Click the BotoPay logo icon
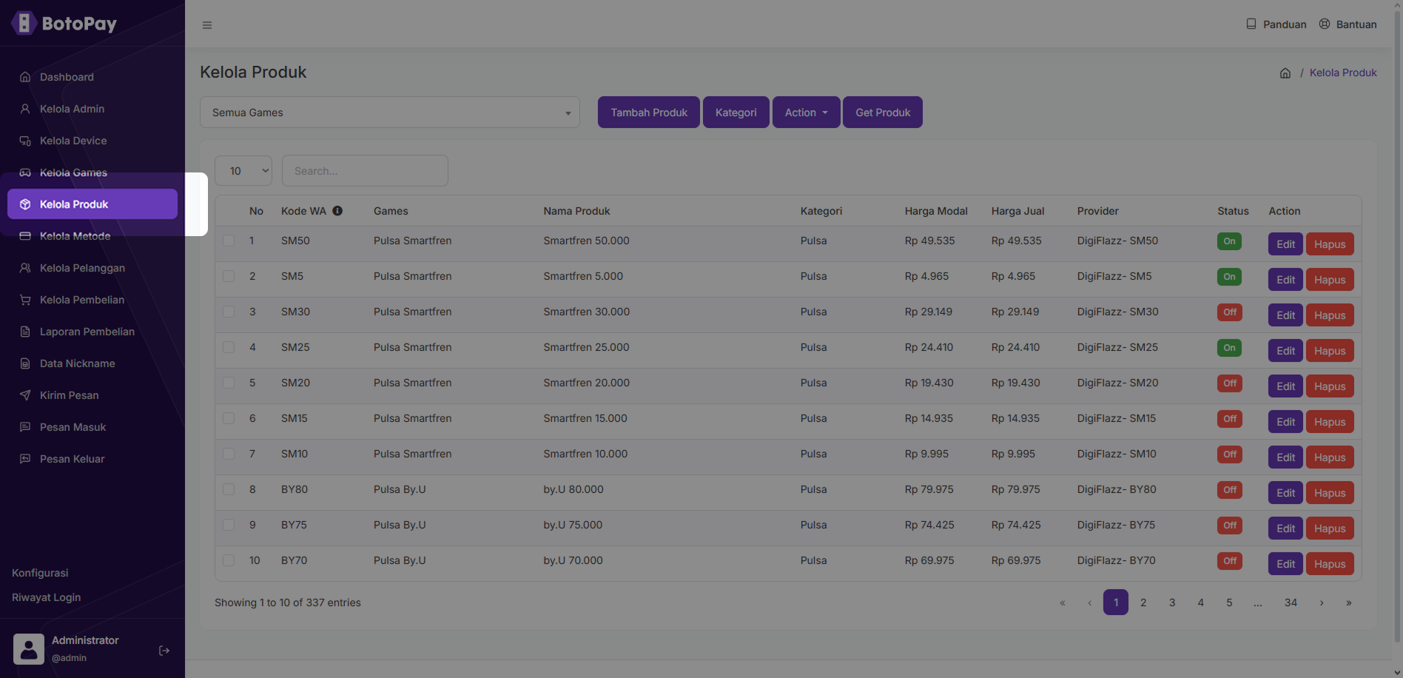The image size is (1403, 678). 24,23
